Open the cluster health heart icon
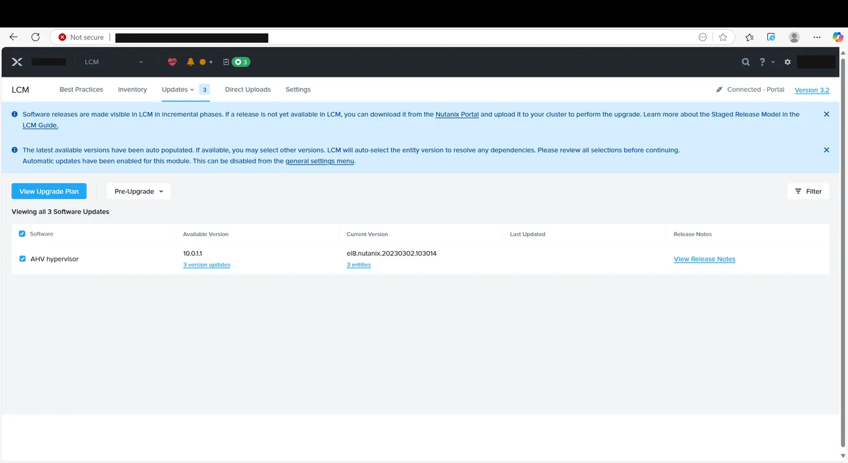848x463 pixels. coord(172,62)
